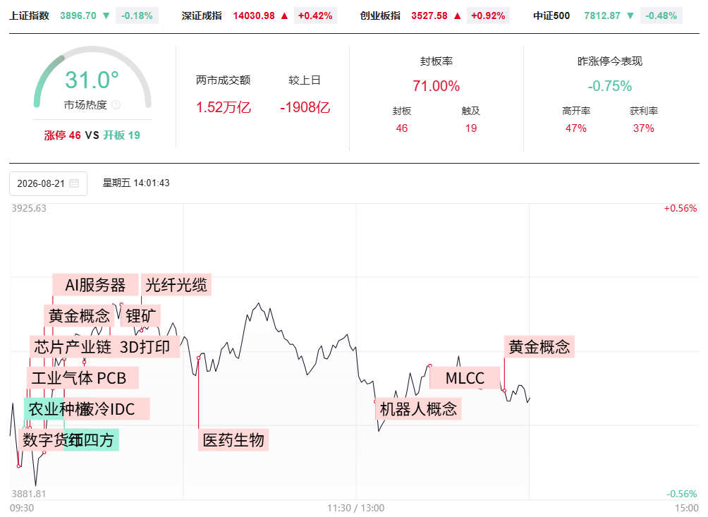Screen dimensions: 708x517
Task: Click the help icon beside 市场热度
Action: coord(116,105)
